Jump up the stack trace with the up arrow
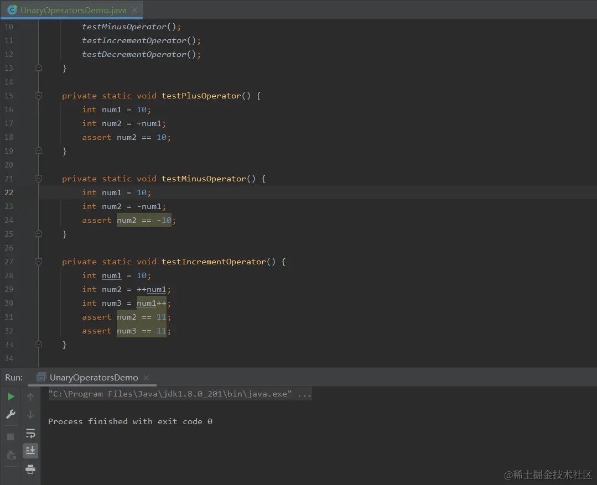Screen dimensions: 597x485 click(x=30, y=397)
